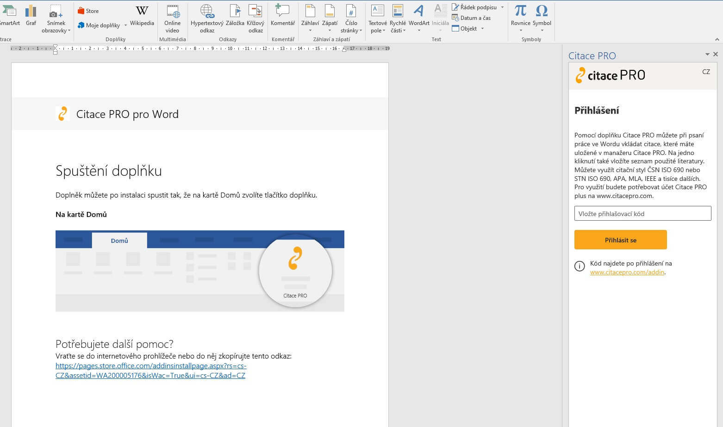The height and width of the screenshot is (427, 723).
Task: Expand the Moje doplňky dropdown arrow
Action: [125, 25]
